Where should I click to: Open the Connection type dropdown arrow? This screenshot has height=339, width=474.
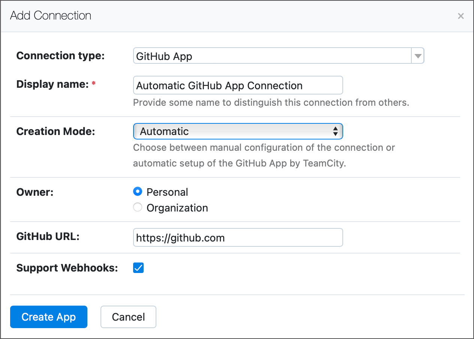[417, 55]
